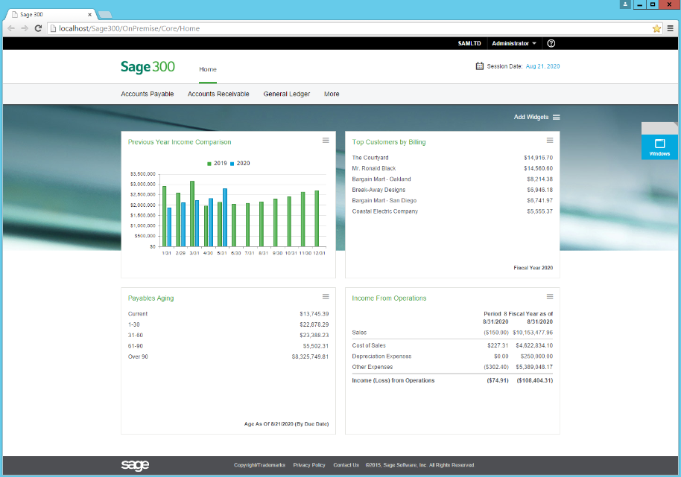Toggle the 2020 legend series
The image size is (681, 477).
(x=240, y=163)
